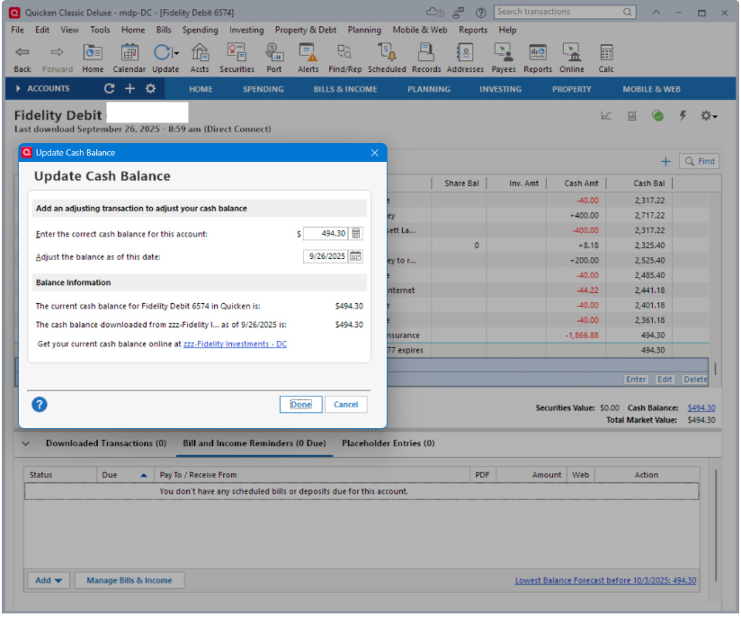Screen dimensions: 741x617
Task: Click the green checkmark status icon
Action: [x=657, y=116]
